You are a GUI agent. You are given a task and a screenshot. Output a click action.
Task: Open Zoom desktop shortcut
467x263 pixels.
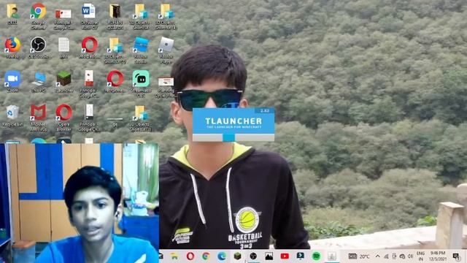coord(12,81)
